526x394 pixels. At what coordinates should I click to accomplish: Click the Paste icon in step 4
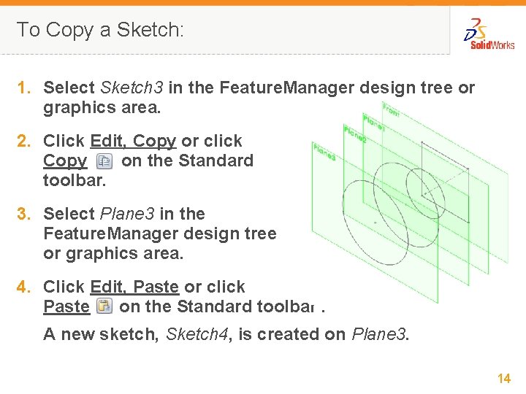[x=104, y=307]
